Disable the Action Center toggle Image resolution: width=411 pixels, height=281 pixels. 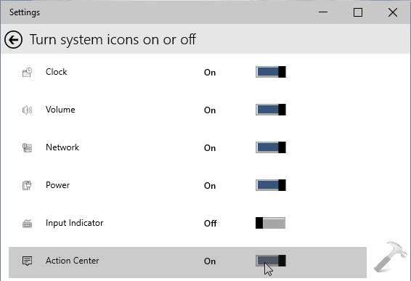click(x=271, y=261)
